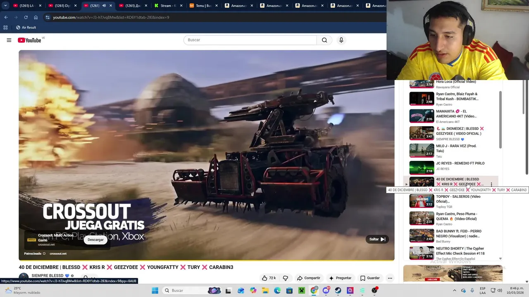
Task: Click the playlist panel scrollbar
Action: click(500, 120)
